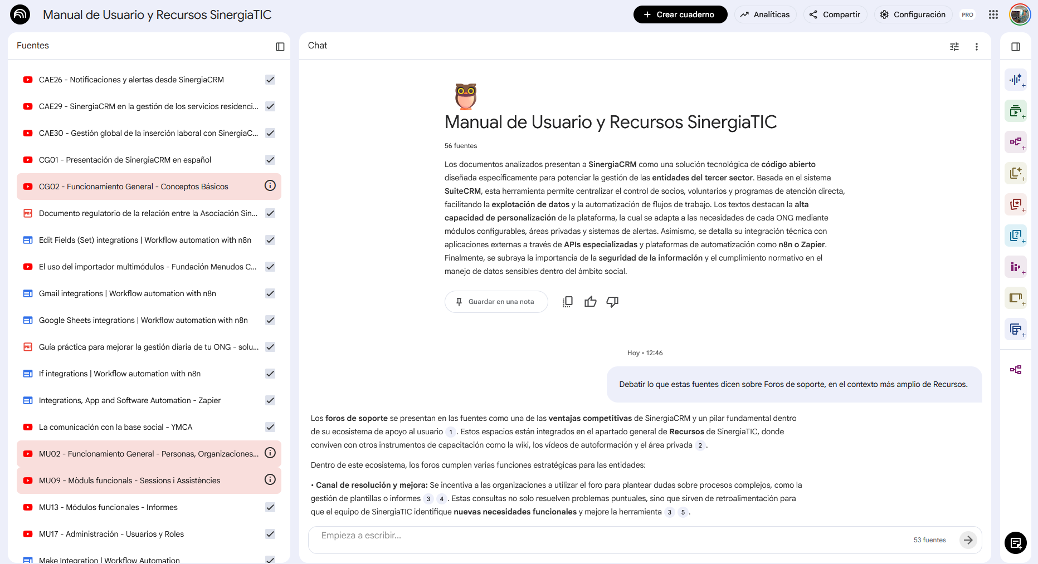Collapse the Fuentes panel
This screenshot has width=1038, height=564.
click(280, 47)
